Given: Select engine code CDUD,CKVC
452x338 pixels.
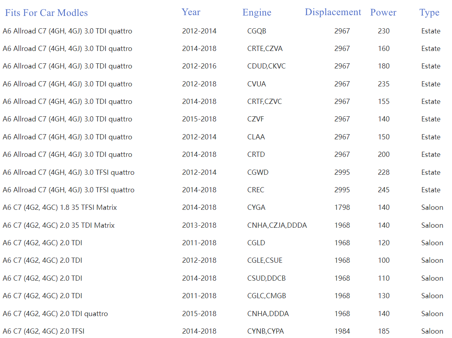Looking at the screenshot, I should pos(266,66).
